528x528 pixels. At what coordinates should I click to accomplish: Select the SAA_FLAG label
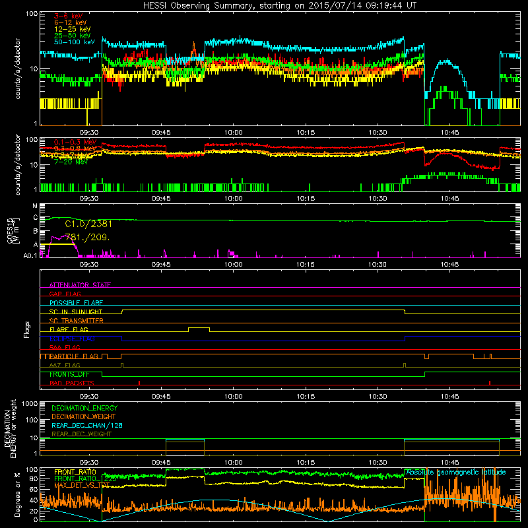pos(65,347)
